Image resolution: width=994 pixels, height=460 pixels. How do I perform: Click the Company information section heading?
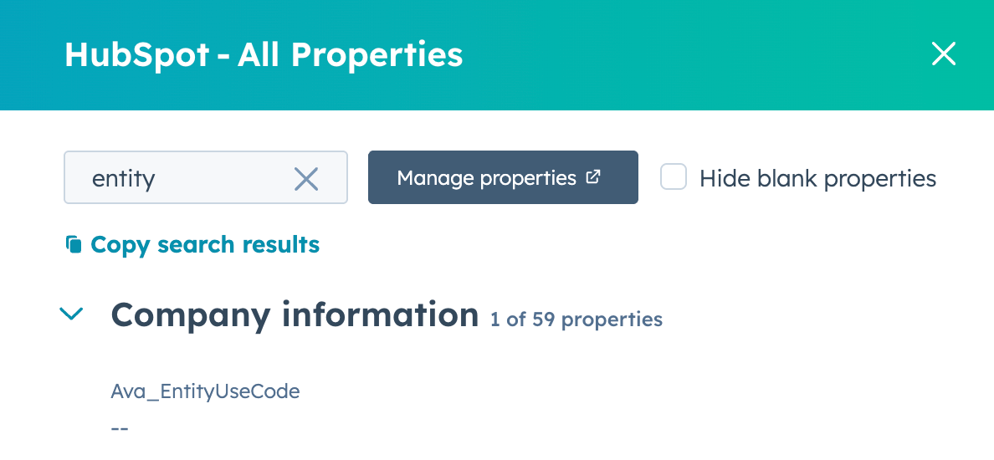tap(294, 315)
